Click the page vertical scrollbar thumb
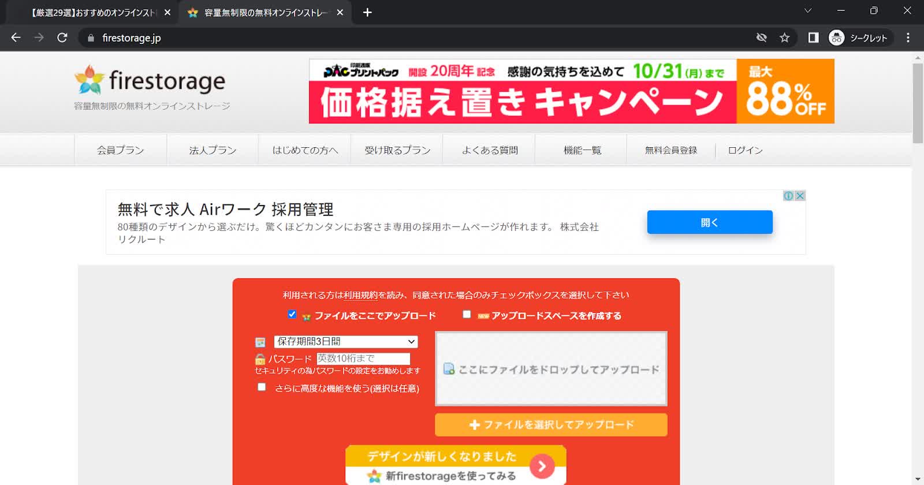Screen dimensions: 924x485 [x=918, y=103]
